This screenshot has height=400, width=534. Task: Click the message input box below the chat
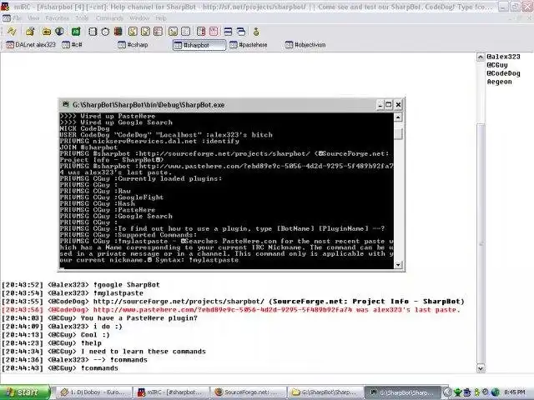267,379
